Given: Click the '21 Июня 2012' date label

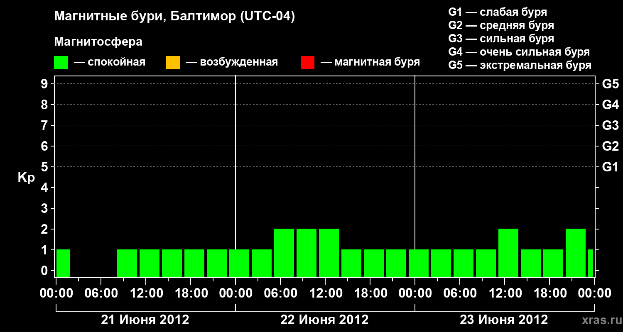Looking at the screenshot, I should [x=145, y=320].
